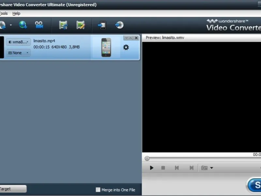Click the 640X480 resolution text
261x196 pixels.
(x=59, y=47)
